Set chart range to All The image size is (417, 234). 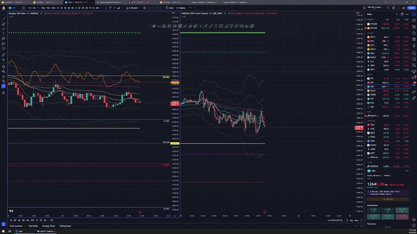pyautogui.click(x=45, y=220)
